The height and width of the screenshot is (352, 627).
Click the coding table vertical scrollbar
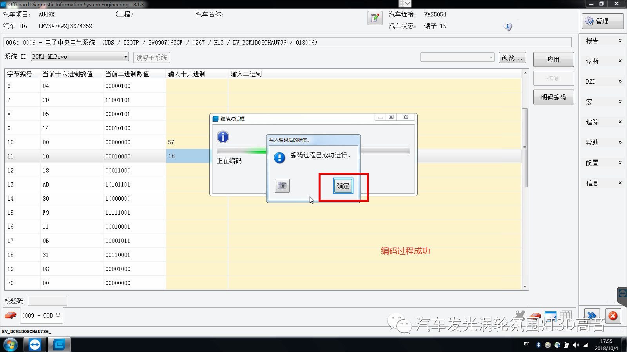click(525, 148)
